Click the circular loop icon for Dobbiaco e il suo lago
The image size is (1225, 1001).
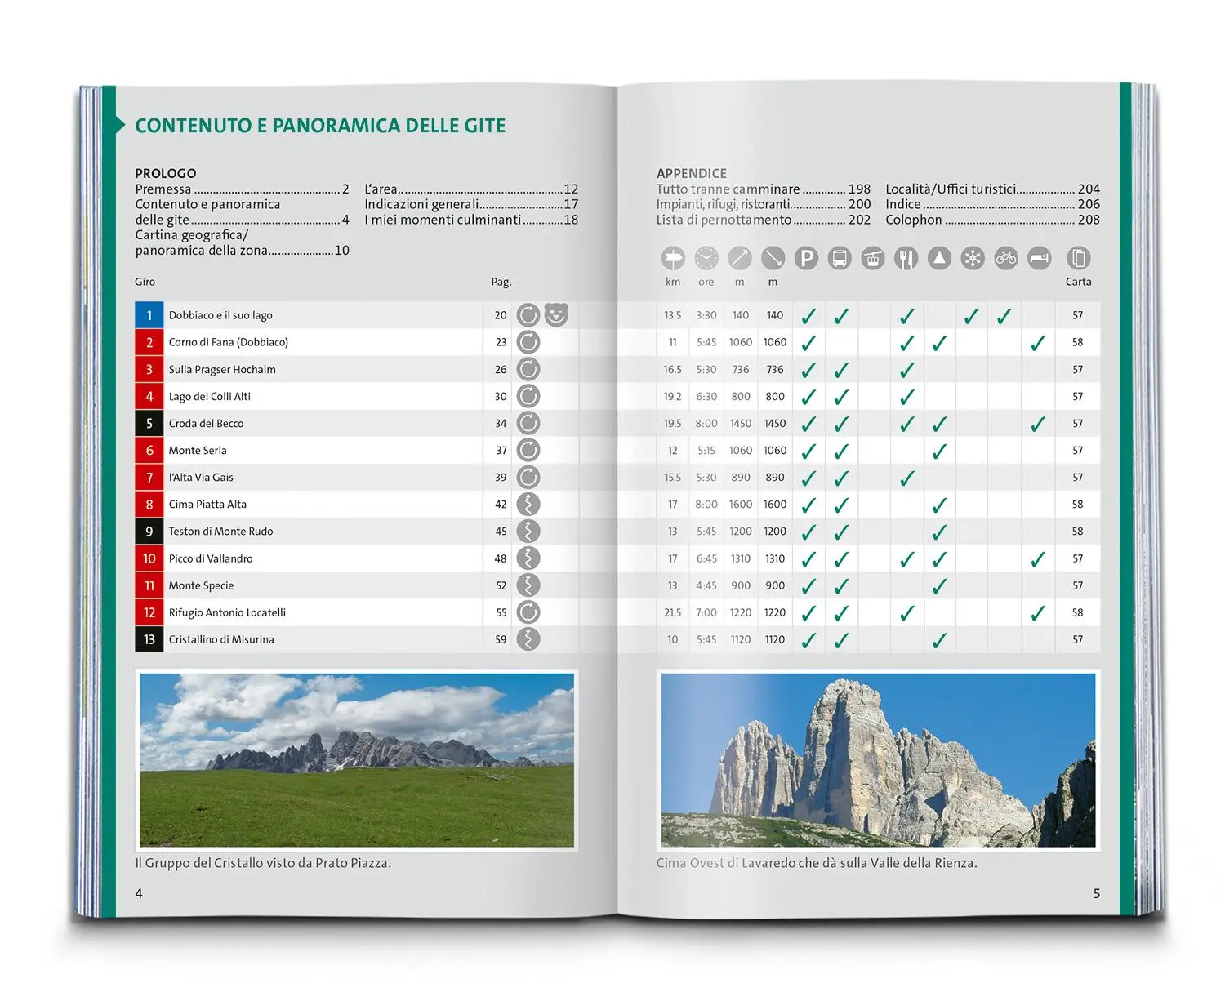point(528,315)
